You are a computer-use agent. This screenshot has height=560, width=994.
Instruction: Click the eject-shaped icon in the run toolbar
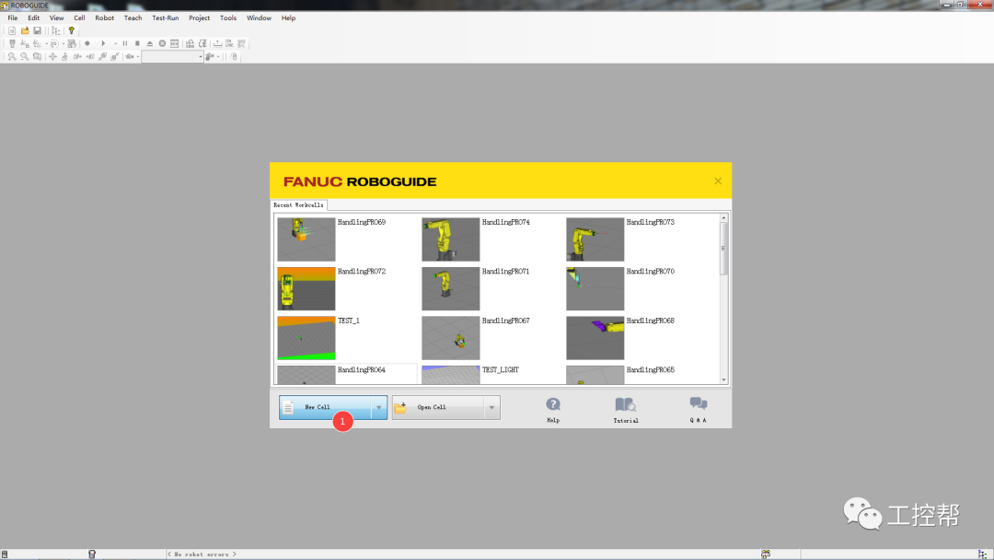(150, 44)
